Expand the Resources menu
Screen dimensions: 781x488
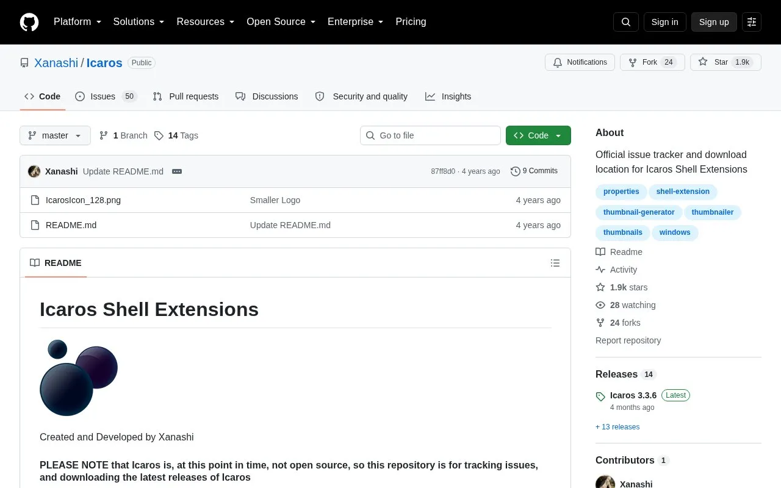tap(206, 22)
